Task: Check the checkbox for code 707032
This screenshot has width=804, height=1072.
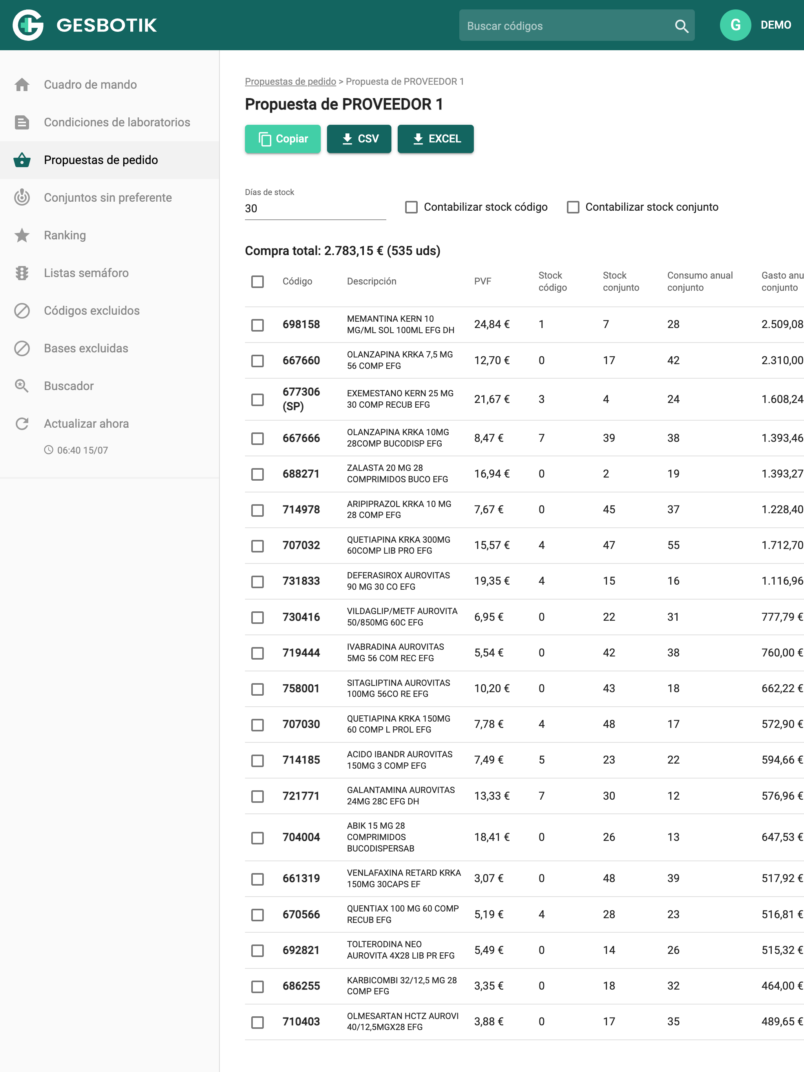Action: click(x=257, y=546)
